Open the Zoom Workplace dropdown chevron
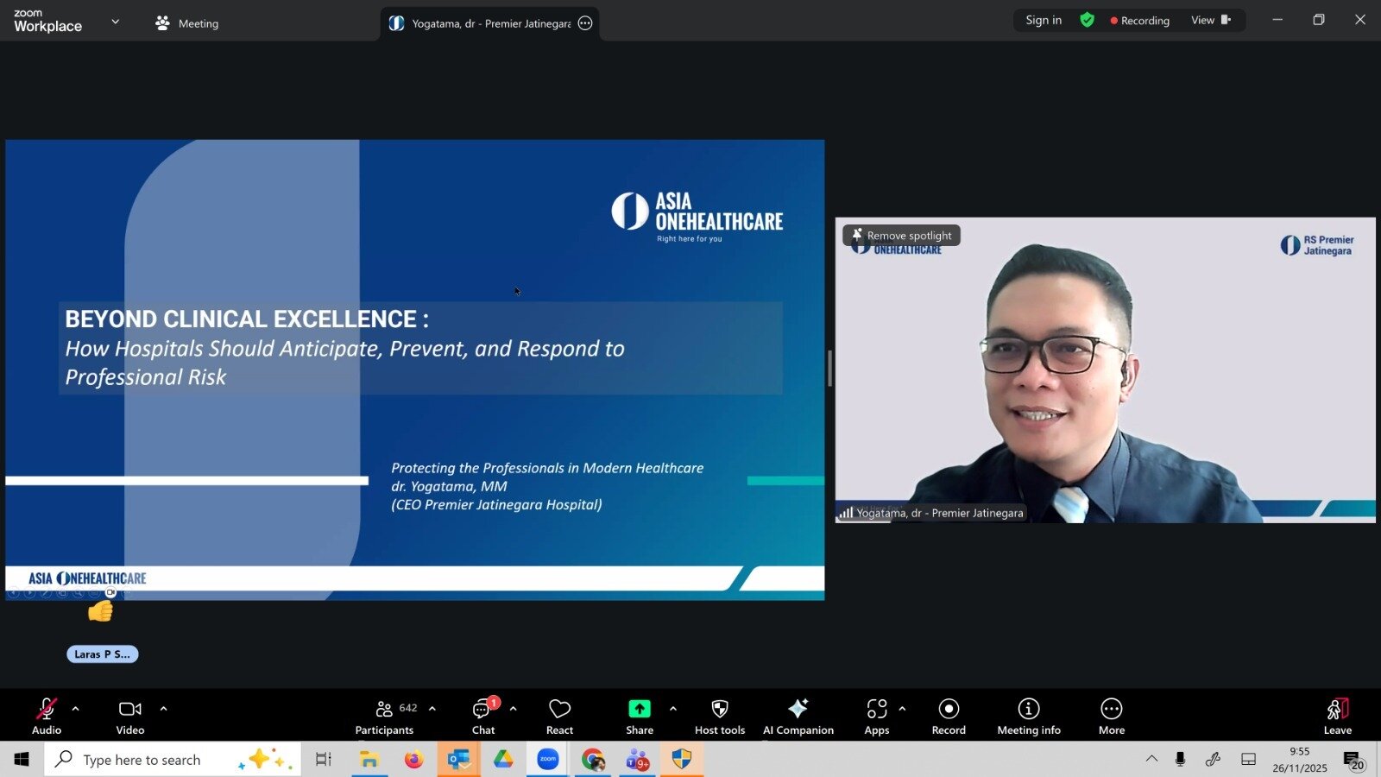 116,22
